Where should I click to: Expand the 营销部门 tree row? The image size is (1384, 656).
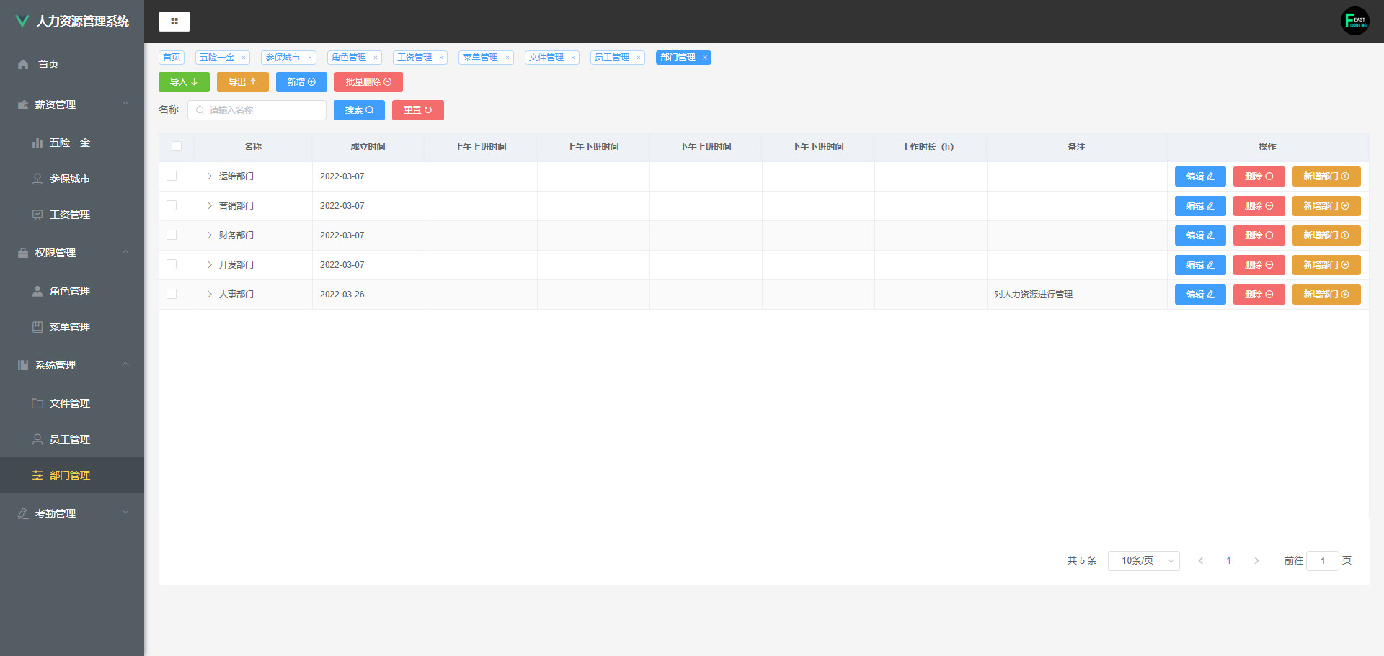click(210, 205)
